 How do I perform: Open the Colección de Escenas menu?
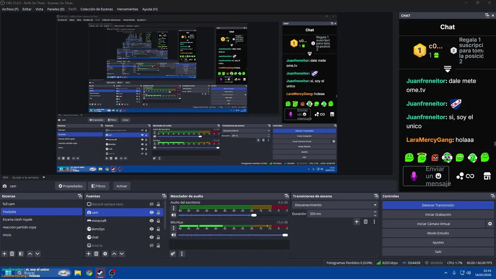pos(97,9)
